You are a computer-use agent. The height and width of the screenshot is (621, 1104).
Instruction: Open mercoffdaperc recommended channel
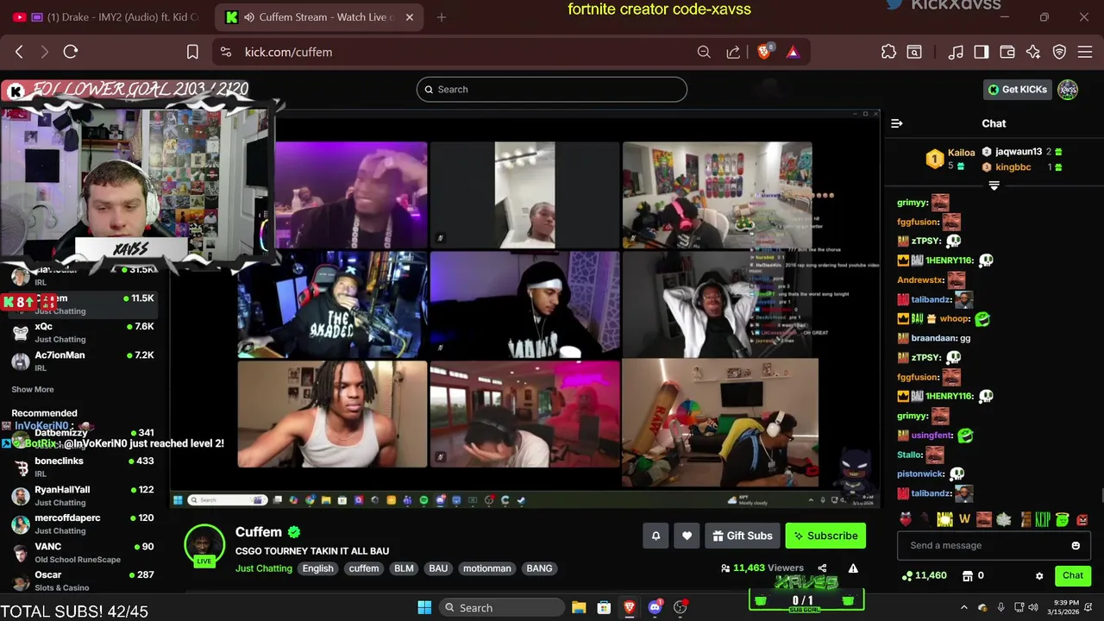click(84, 524)
